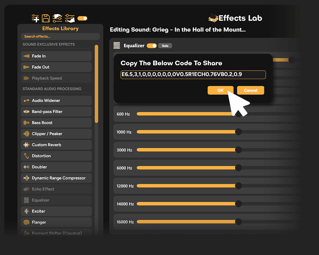Add the Exciter effect
Image resolution: width=319 pixels, height=255 pixels.
(56, 211)
